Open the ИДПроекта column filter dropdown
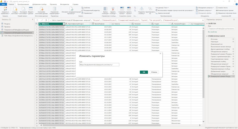Image resolution: width=238 pixels, height=129 pixels. point(64,24)
